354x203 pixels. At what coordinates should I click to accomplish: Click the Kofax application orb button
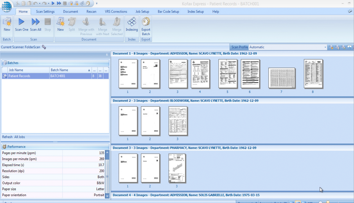point(7,7)
